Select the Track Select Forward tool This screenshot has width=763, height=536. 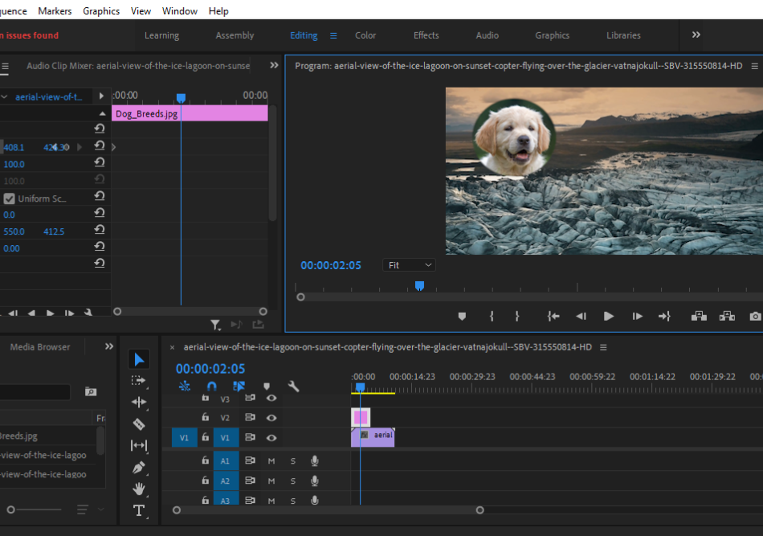(x=139, y=381)
